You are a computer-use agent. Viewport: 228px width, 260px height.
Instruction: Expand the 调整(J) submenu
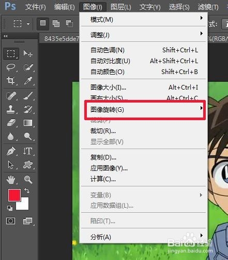coord(143,35)
